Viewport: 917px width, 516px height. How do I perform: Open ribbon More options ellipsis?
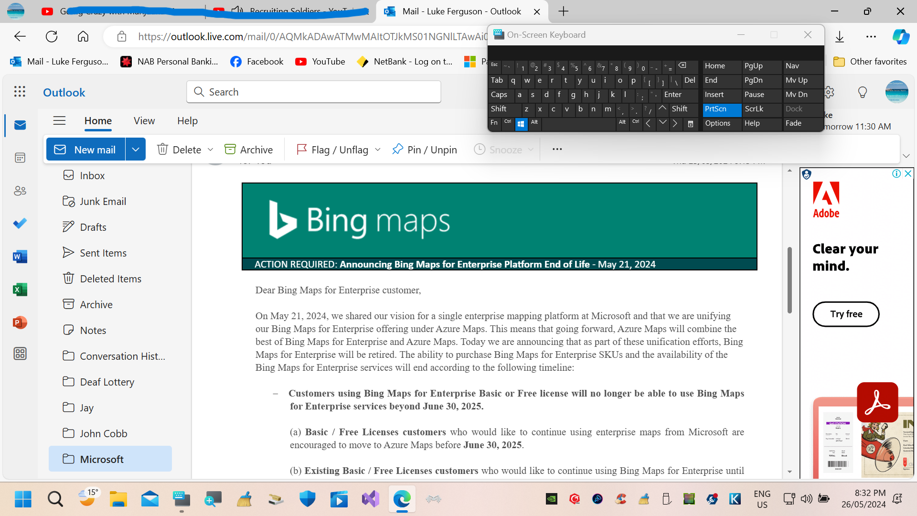557,149
